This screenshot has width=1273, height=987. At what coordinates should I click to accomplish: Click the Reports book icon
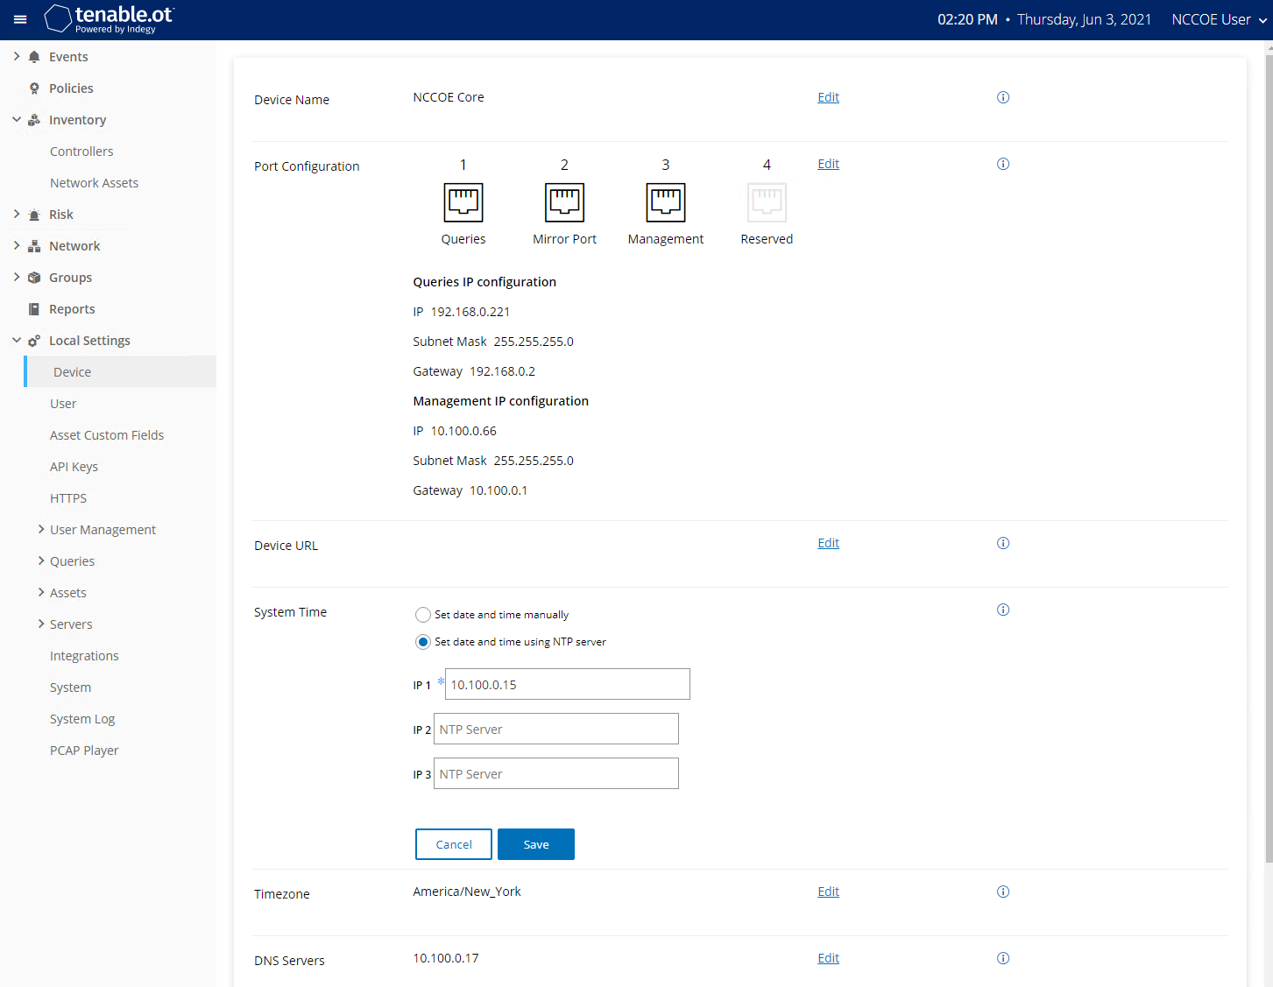tap(34, 309)
